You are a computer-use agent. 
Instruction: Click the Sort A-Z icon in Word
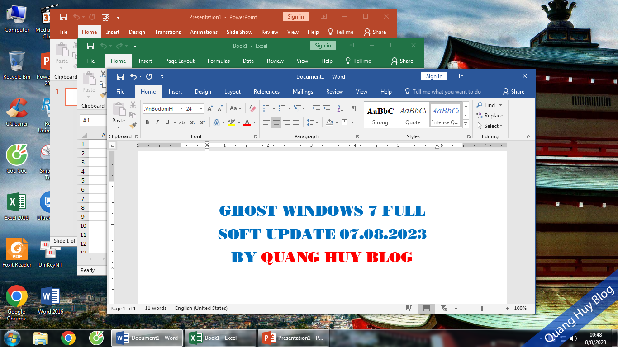(x=340, y=108)
